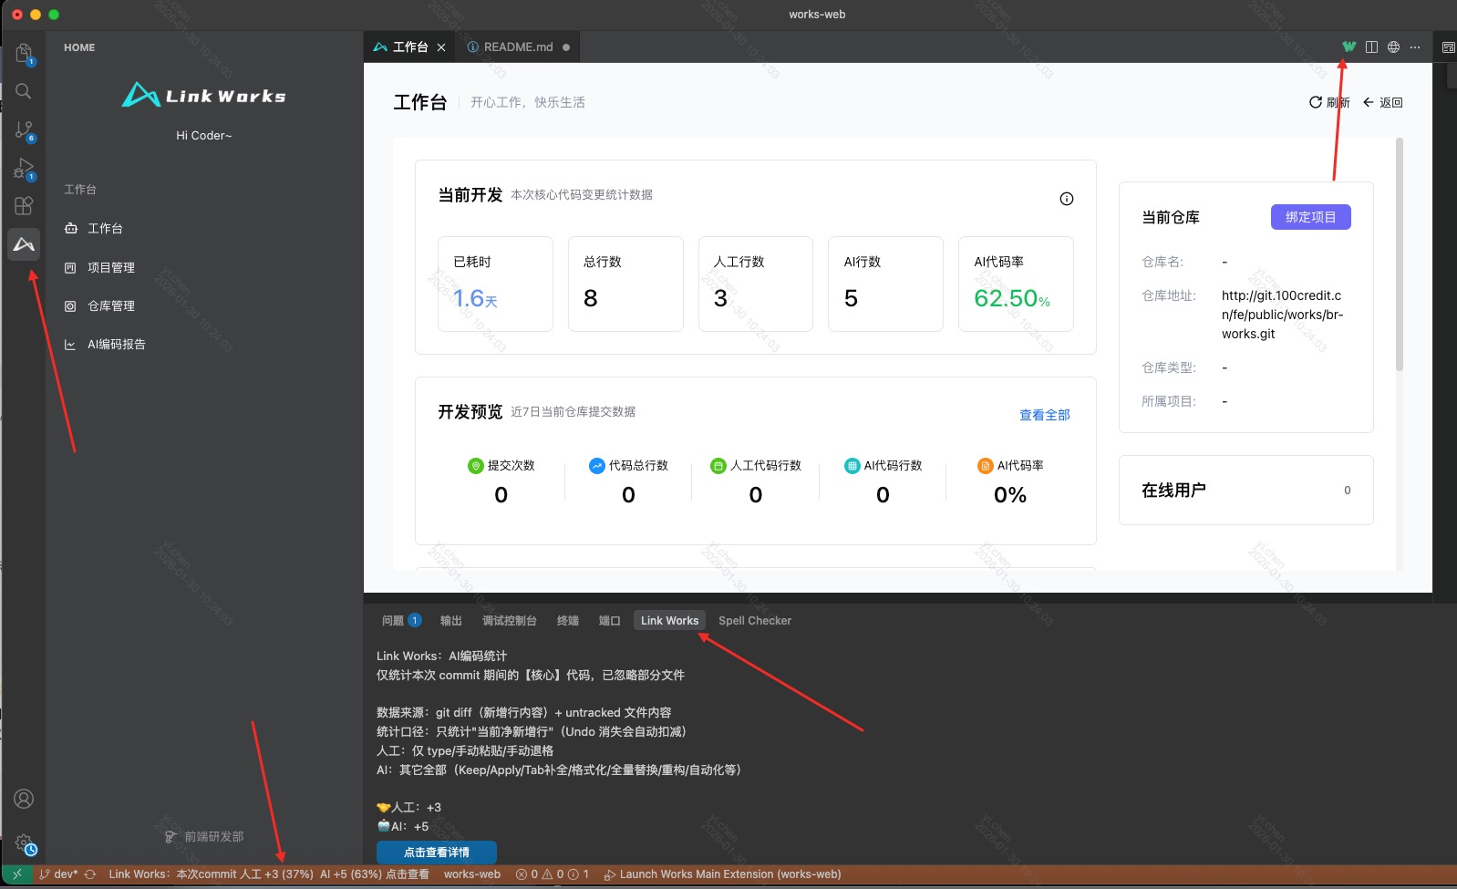This screenshot has height=889, width=1457.
Task: Click the AI代码率 orange icon
Action: click(986, 466)
